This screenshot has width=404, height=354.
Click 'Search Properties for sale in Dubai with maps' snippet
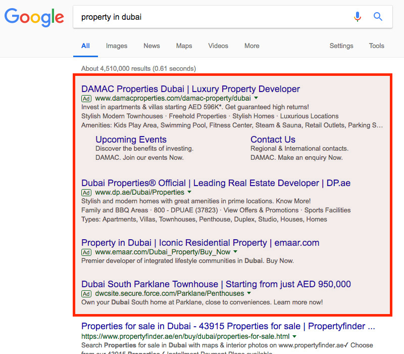click(227, 345)
